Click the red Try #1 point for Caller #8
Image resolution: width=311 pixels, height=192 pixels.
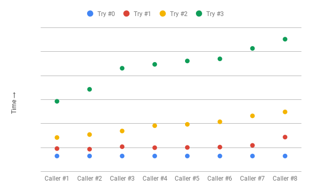point(285,137)
